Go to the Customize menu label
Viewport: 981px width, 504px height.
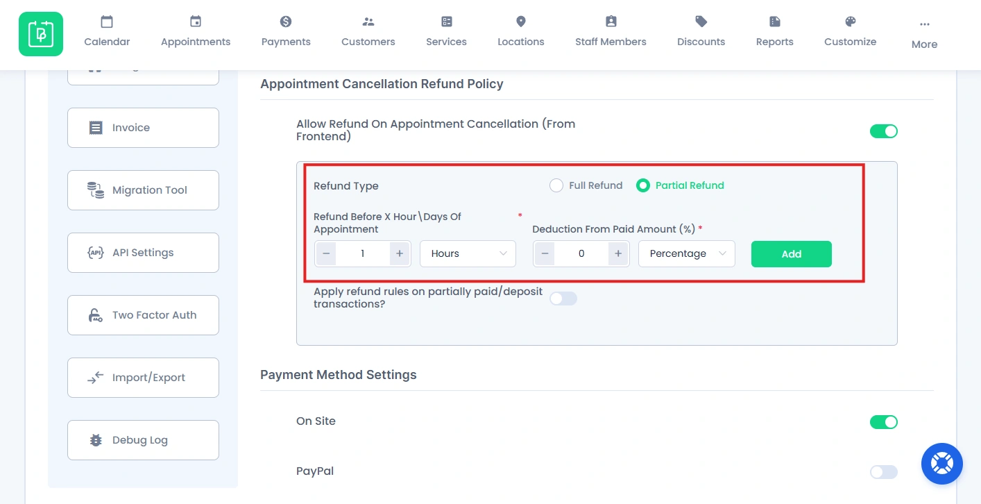click(851, 42)
